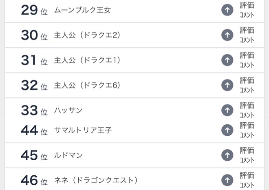Upvote 主人公（ドラクエ2） with the arrow icon

[x=227, y=35]
